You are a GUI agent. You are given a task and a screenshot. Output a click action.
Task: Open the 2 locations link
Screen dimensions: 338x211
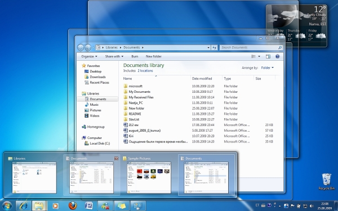point(145,71)
